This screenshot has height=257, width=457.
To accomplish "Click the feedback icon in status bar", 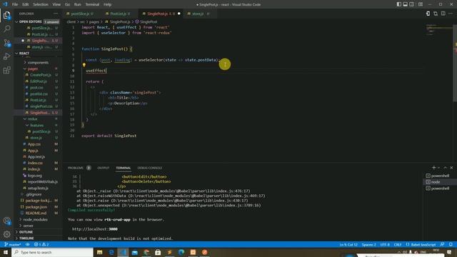I will click(443, 244).
